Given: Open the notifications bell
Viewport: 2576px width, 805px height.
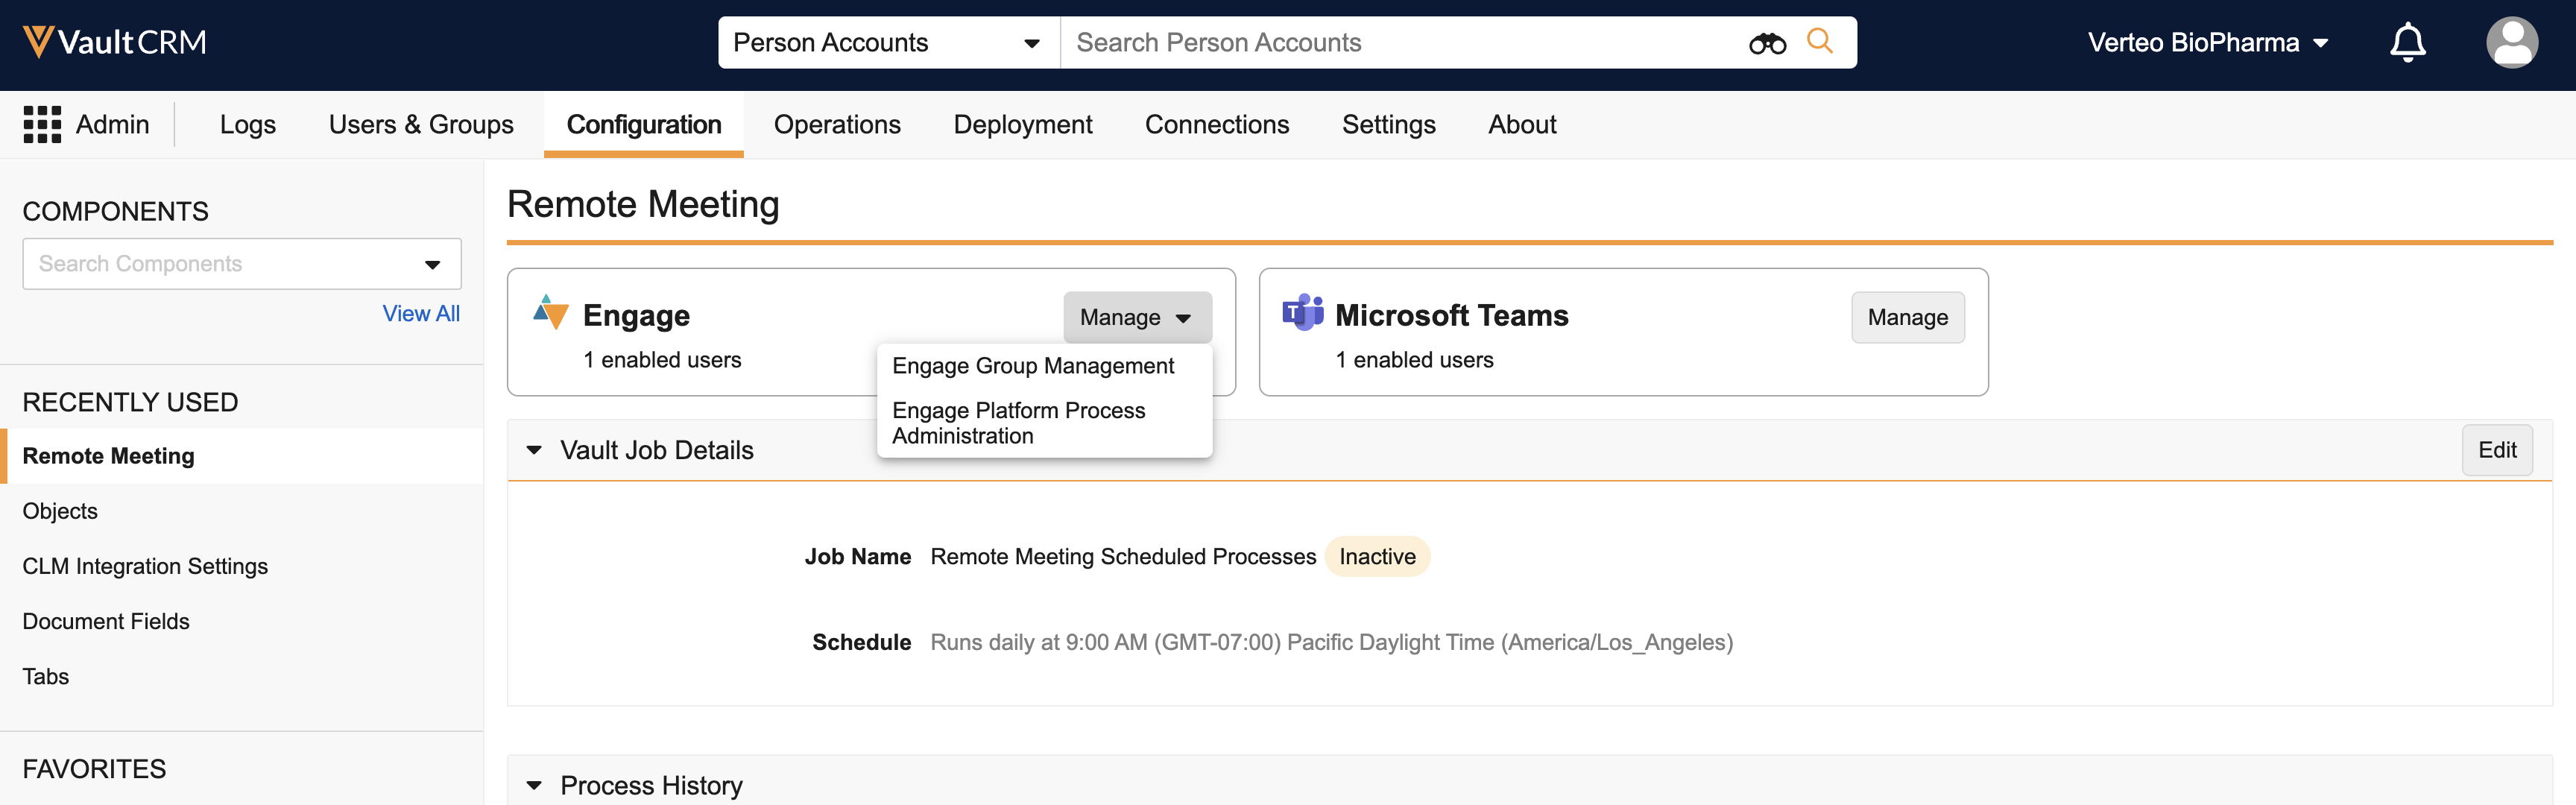Looking at the screenshot, I should [2407, 42].
